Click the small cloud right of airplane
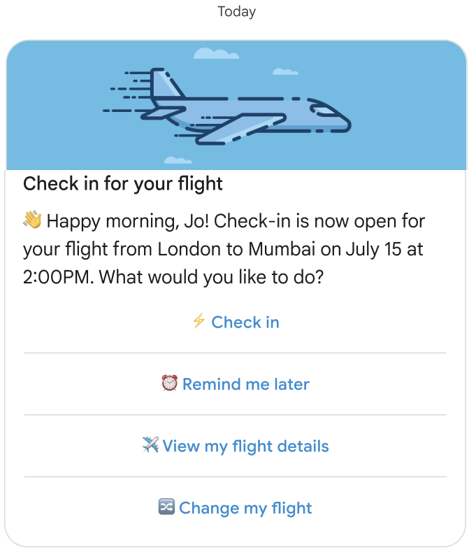 (285, 71)
